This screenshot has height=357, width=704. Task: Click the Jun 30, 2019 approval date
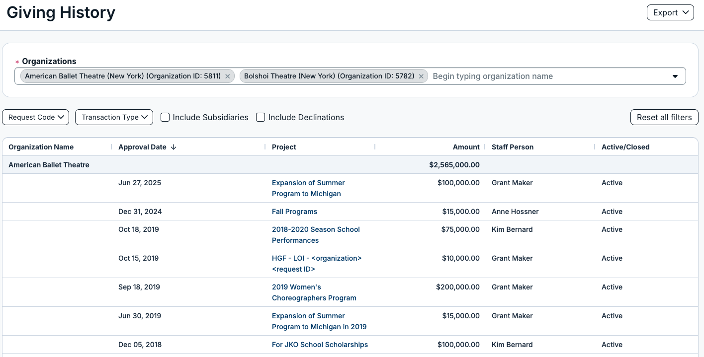point(140,316)
